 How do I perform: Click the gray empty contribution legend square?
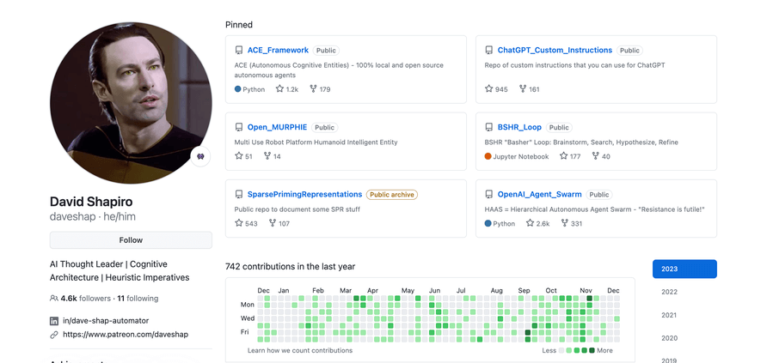pos(561,350)
